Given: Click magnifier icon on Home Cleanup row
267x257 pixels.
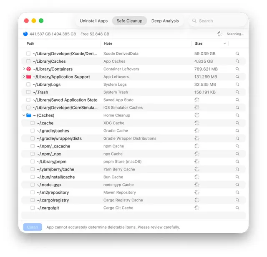Looking at the screenshot, I should 237,115.
